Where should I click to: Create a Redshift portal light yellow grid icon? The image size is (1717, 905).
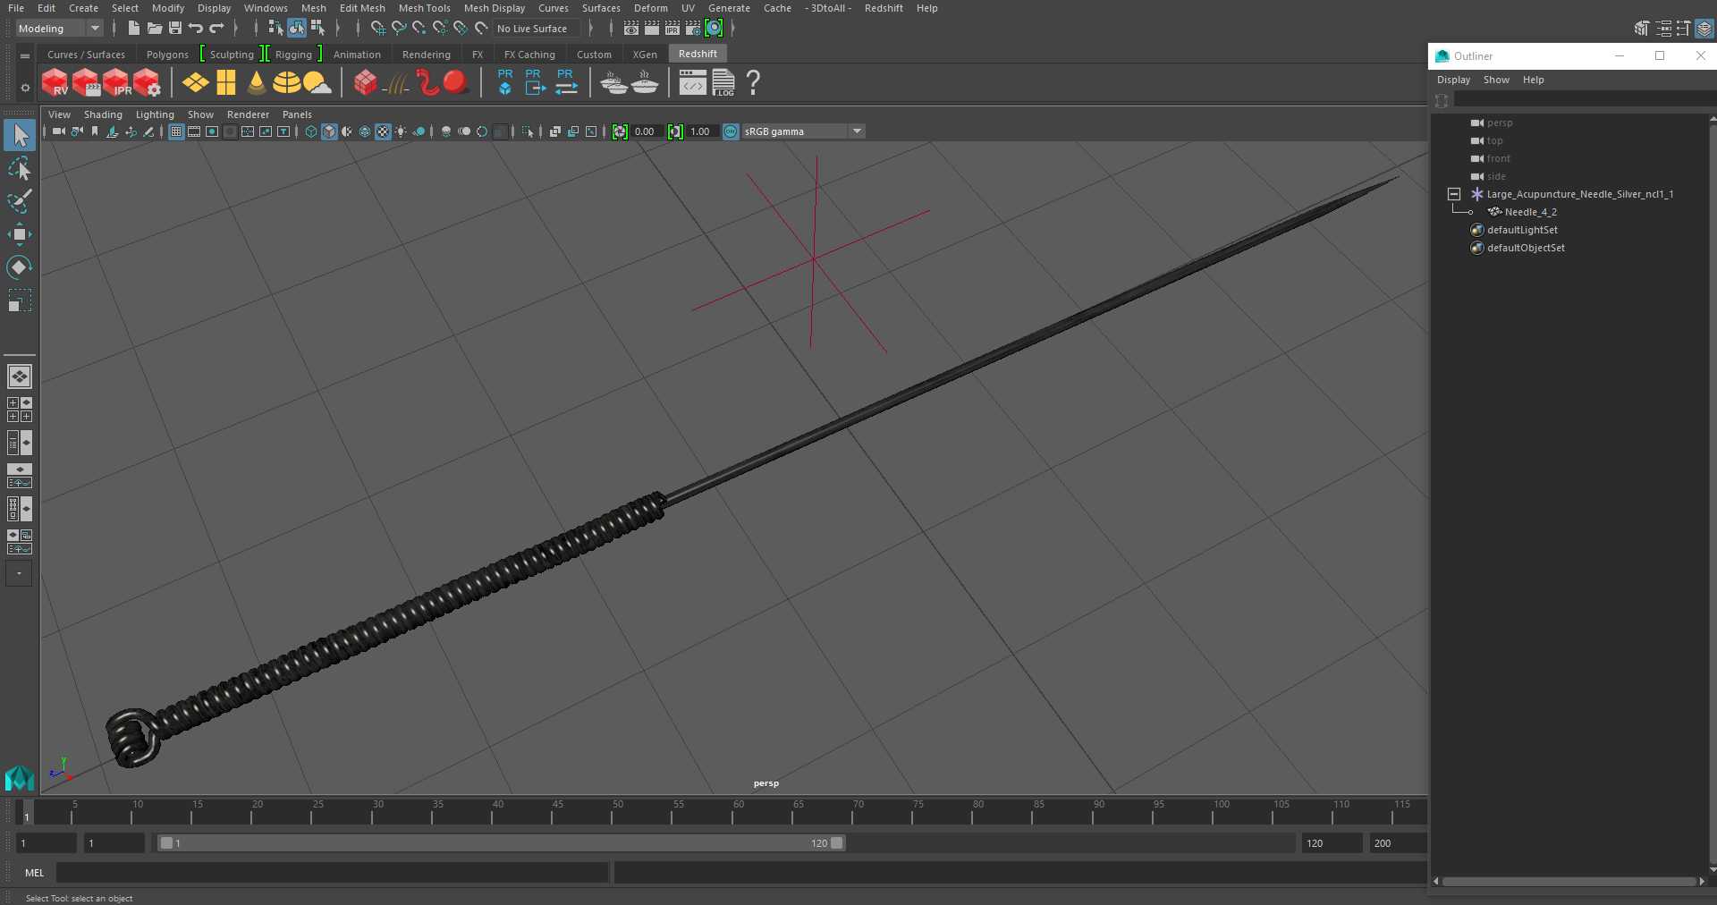(226, 83)
